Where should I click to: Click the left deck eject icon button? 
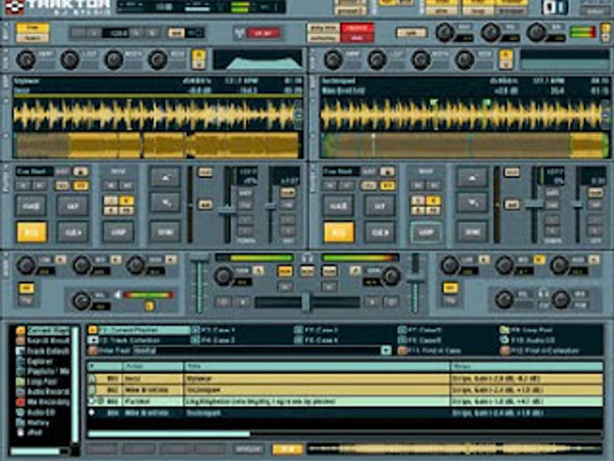tap(165, 178)
